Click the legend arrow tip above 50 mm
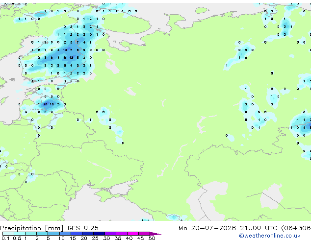Viewport: 311px width, 240px height. tap(155, 234)
